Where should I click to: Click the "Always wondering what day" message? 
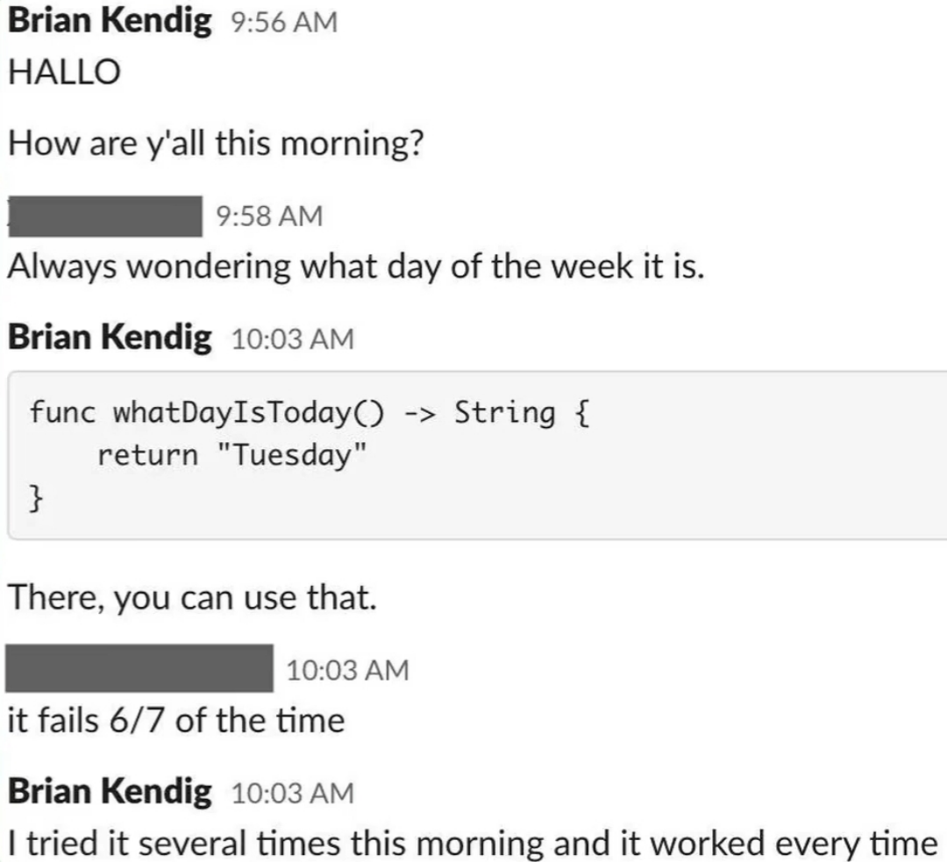click(x=355, y=267)
